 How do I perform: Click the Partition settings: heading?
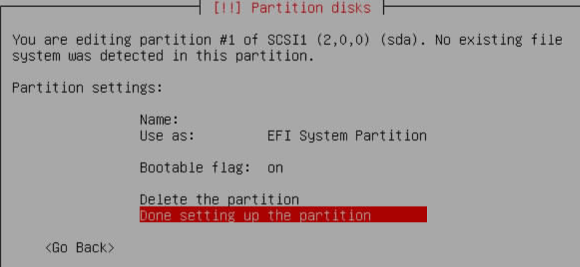(x=87, y=88)
